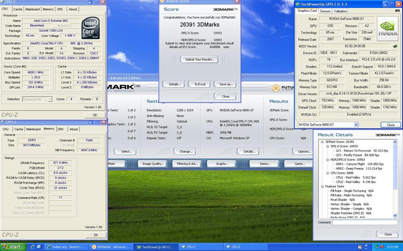Click into the Comment input field
403x251 pixels.
pos(365,223)
